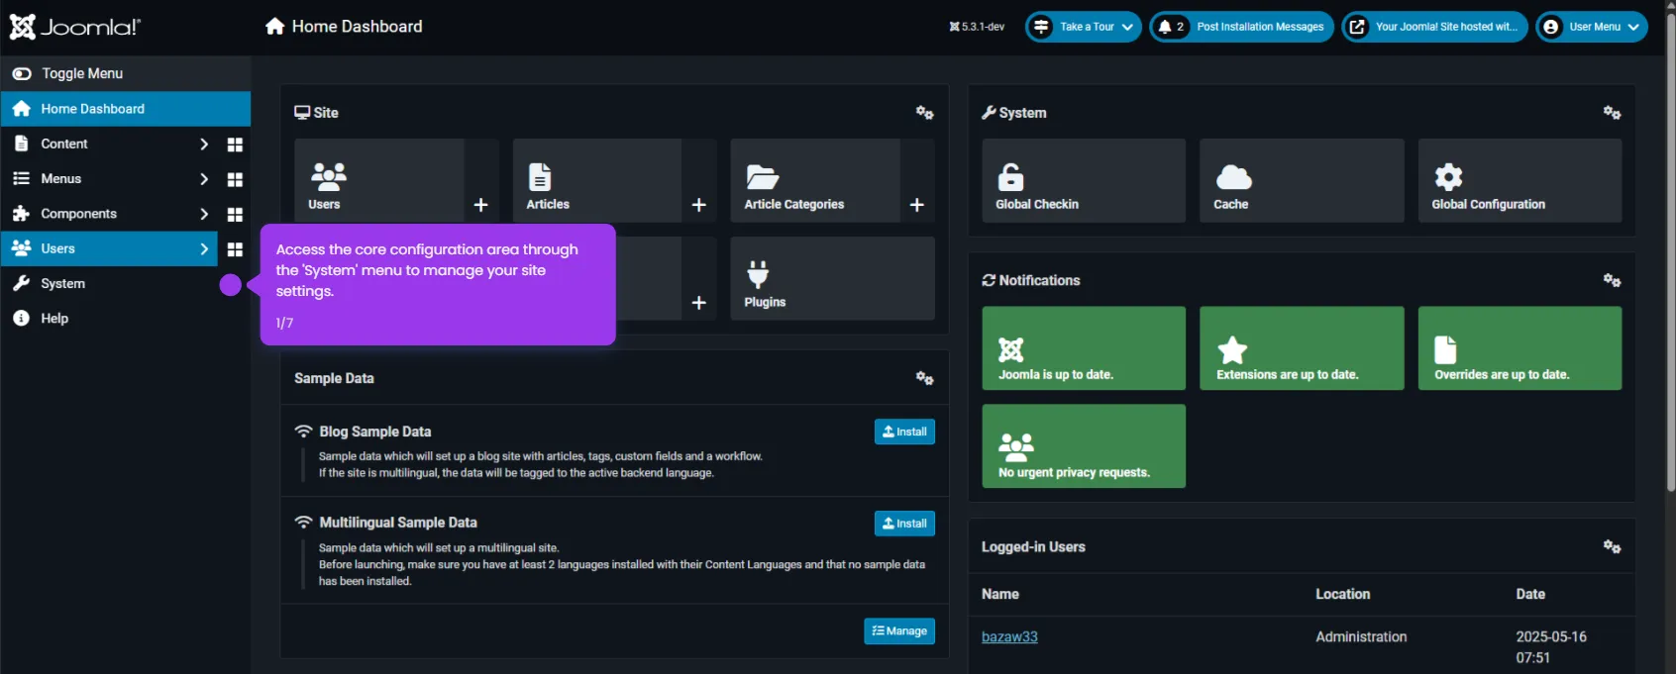Open the Site module settings cog
This screenshot has width=1676, height=674.
924,113
